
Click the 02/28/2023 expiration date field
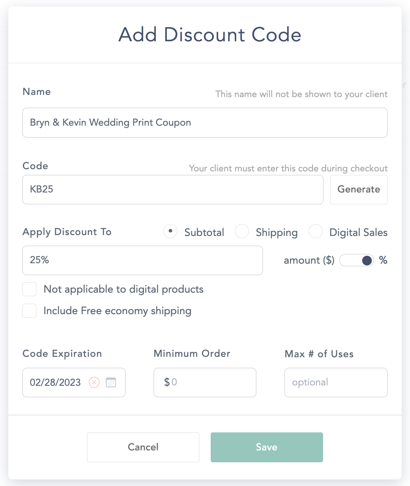55,382
